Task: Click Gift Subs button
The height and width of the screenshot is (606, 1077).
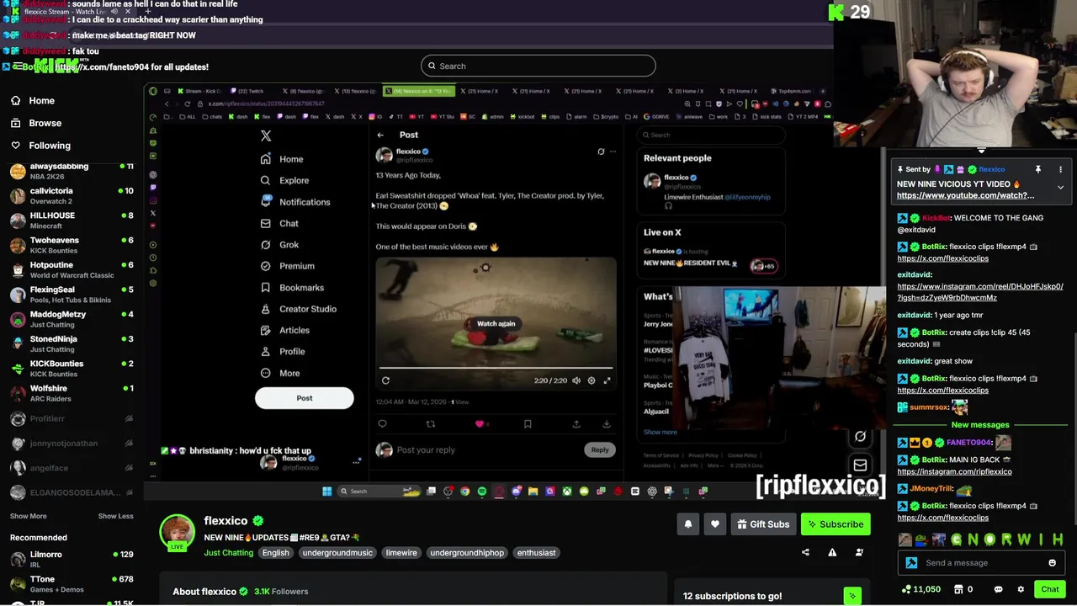Action: point(763,524)
